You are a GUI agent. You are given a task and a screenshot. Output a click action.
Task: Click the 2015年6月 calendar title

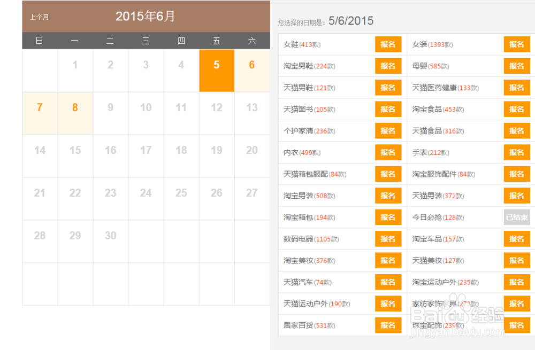(146, 16)
